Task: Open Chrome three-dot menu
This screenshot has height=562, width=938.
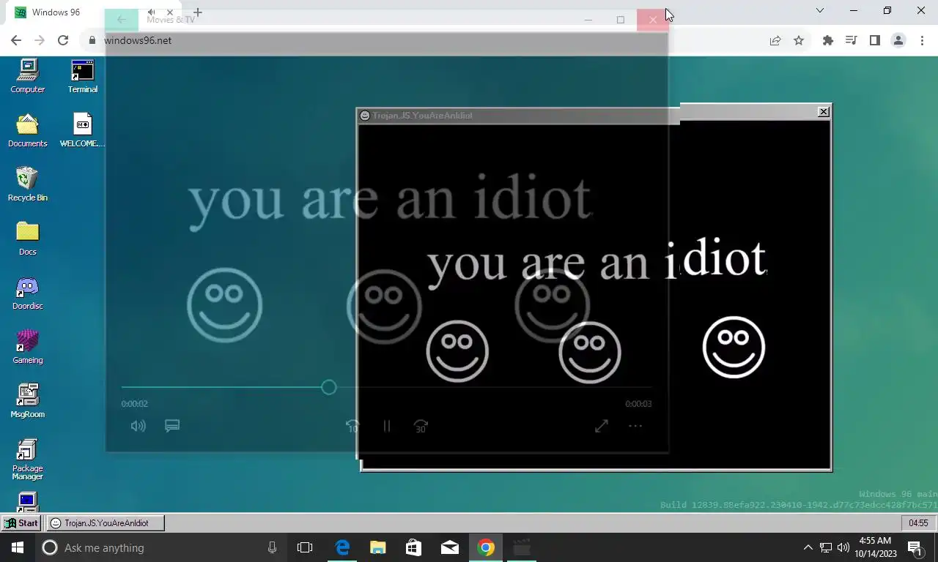Action: (x=922, y=40)
